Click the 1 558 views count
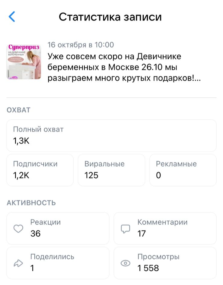Viewport: 223px width, 285px height. point(148,268)
